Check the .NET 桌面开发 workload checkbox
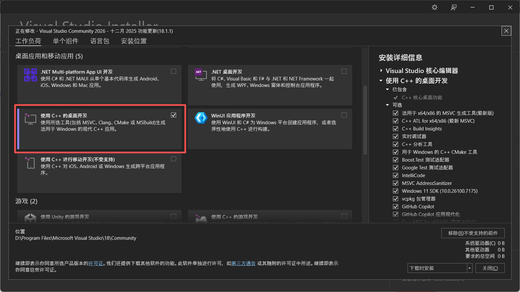Screen dimensions: 520x292 tap(344, 71)
